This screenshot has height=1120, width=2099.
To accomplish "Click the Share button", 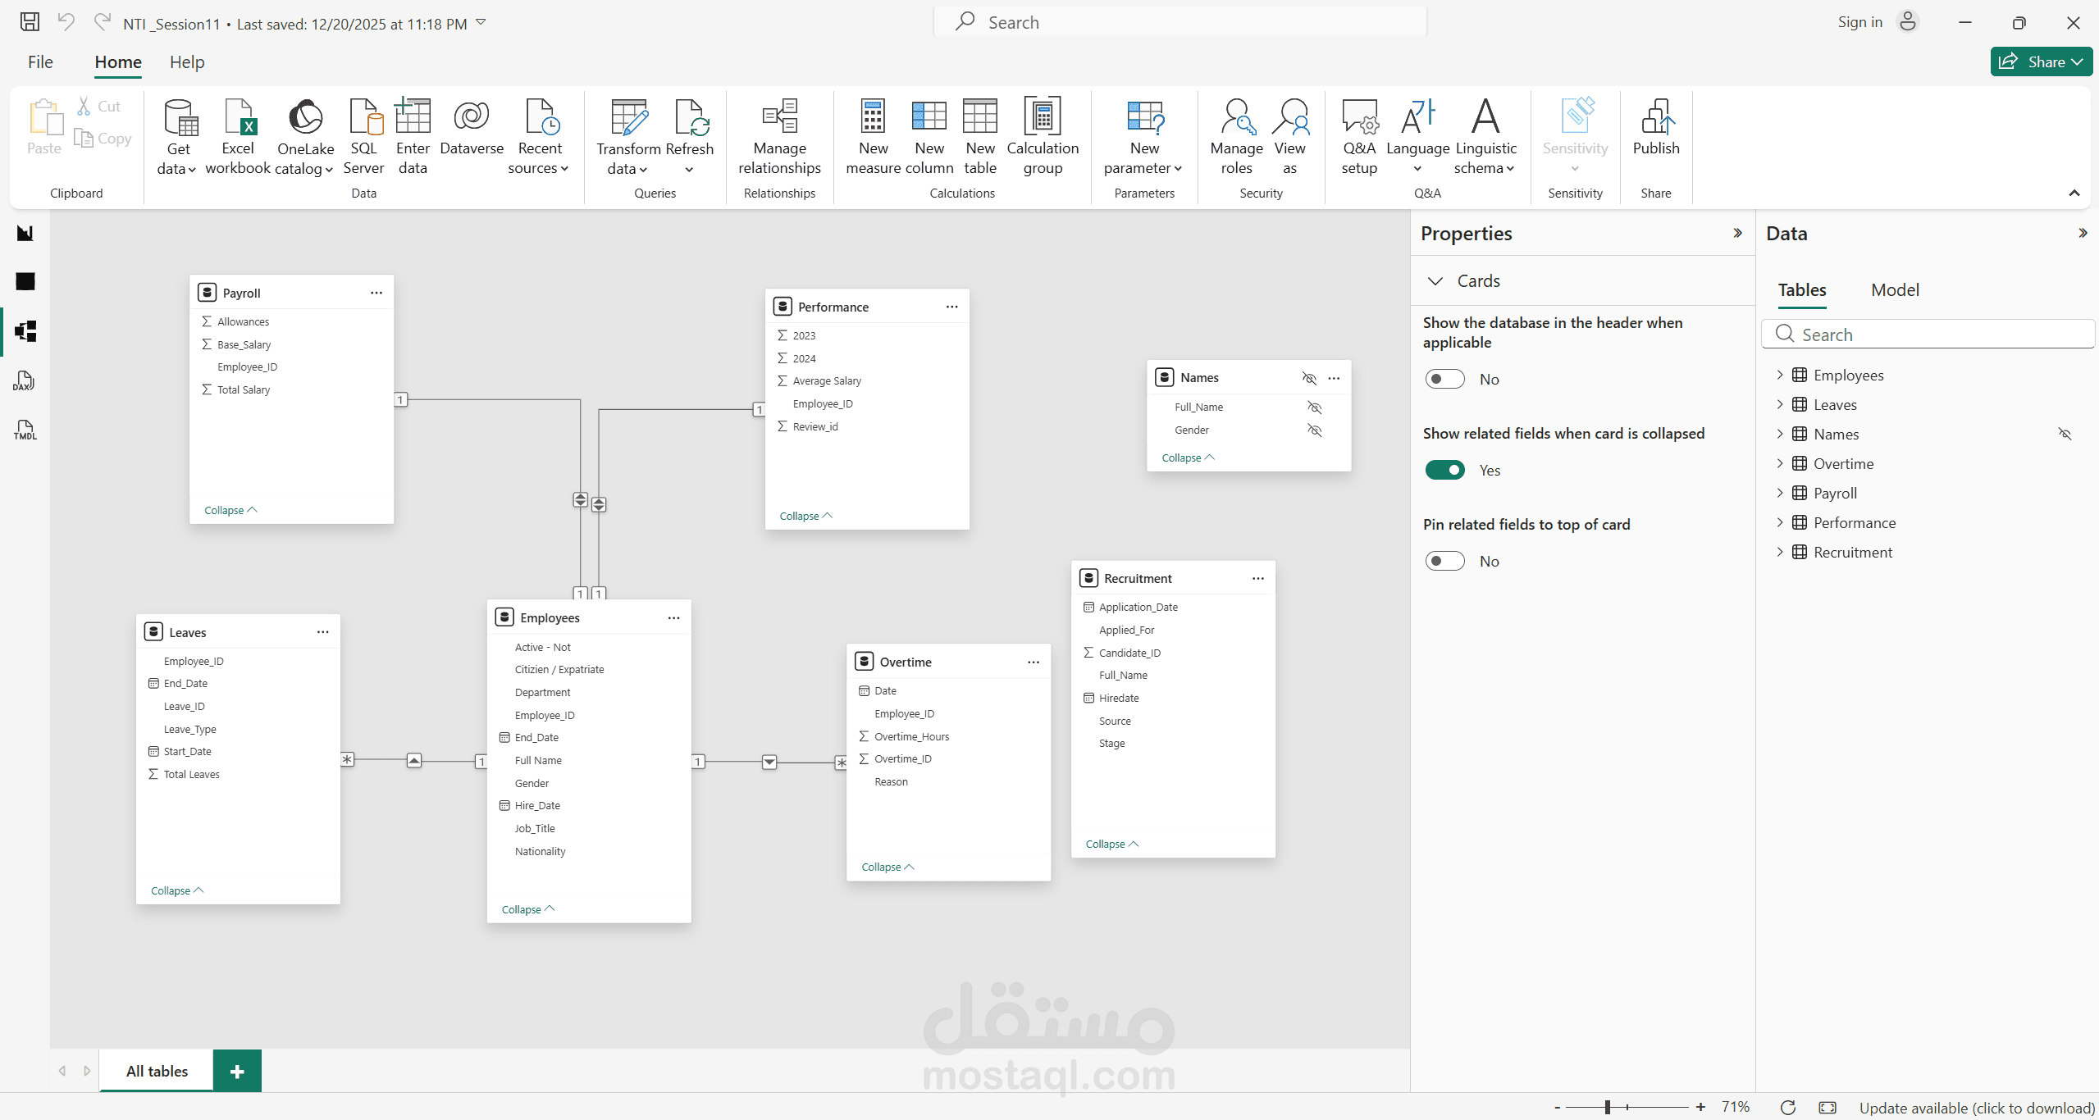I will pyautogui.click(x=2039, y=62).
